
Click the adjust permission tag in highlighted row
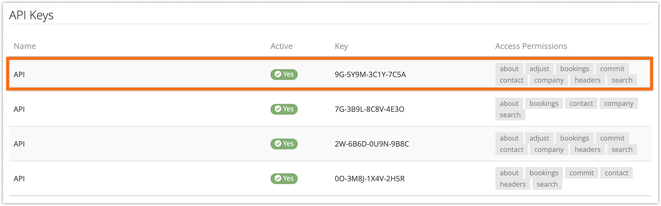(539, 69)
